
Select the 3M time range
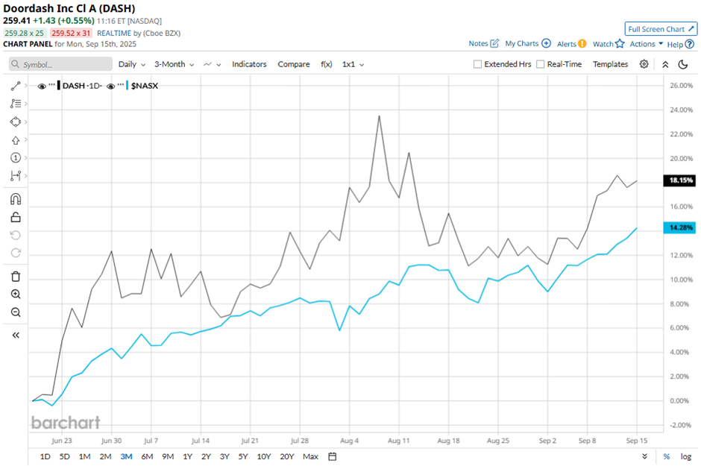[126, 456]
